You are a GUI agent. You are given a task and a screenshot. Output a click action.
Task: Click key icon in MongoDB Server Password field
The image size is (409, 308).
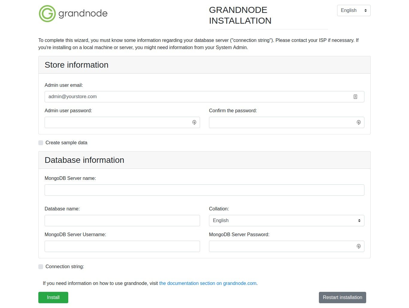[358, 246]
